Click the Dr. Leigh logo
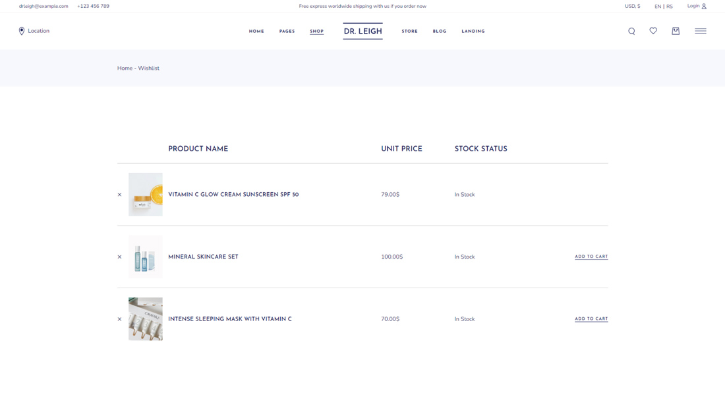The width and height of the screenshot is (725, 408). tap(362, 31)
